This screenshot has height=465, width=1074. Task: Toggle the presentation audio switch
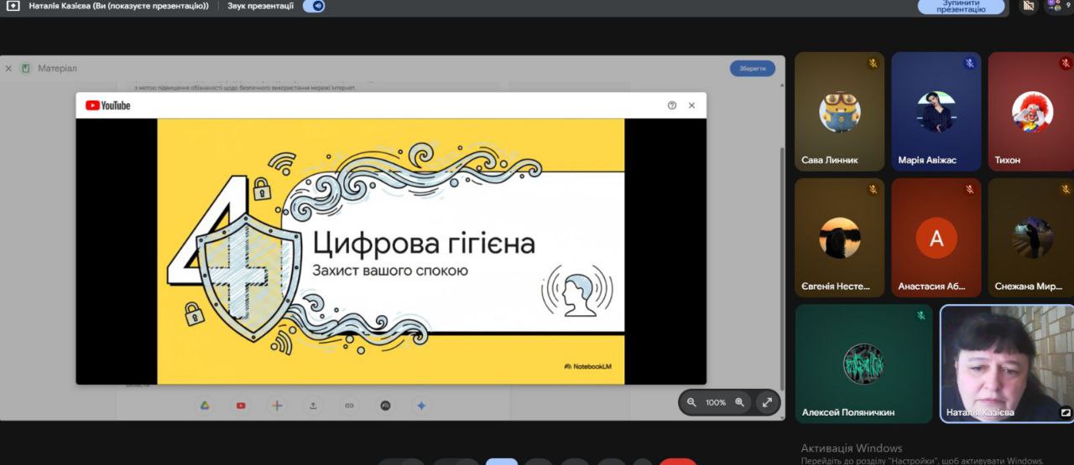314,6
